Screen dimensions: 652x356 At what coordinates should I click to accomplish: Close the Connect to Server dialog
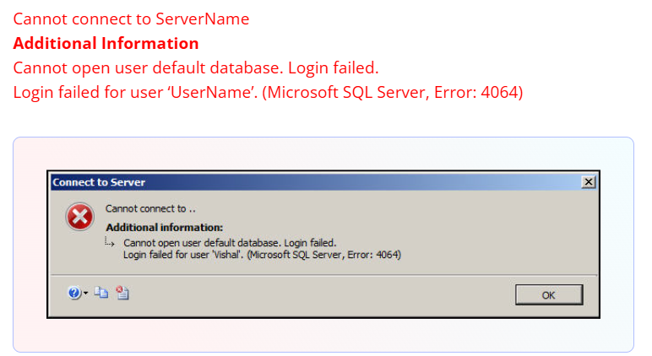pyautogui.click(x=588, y=182)
